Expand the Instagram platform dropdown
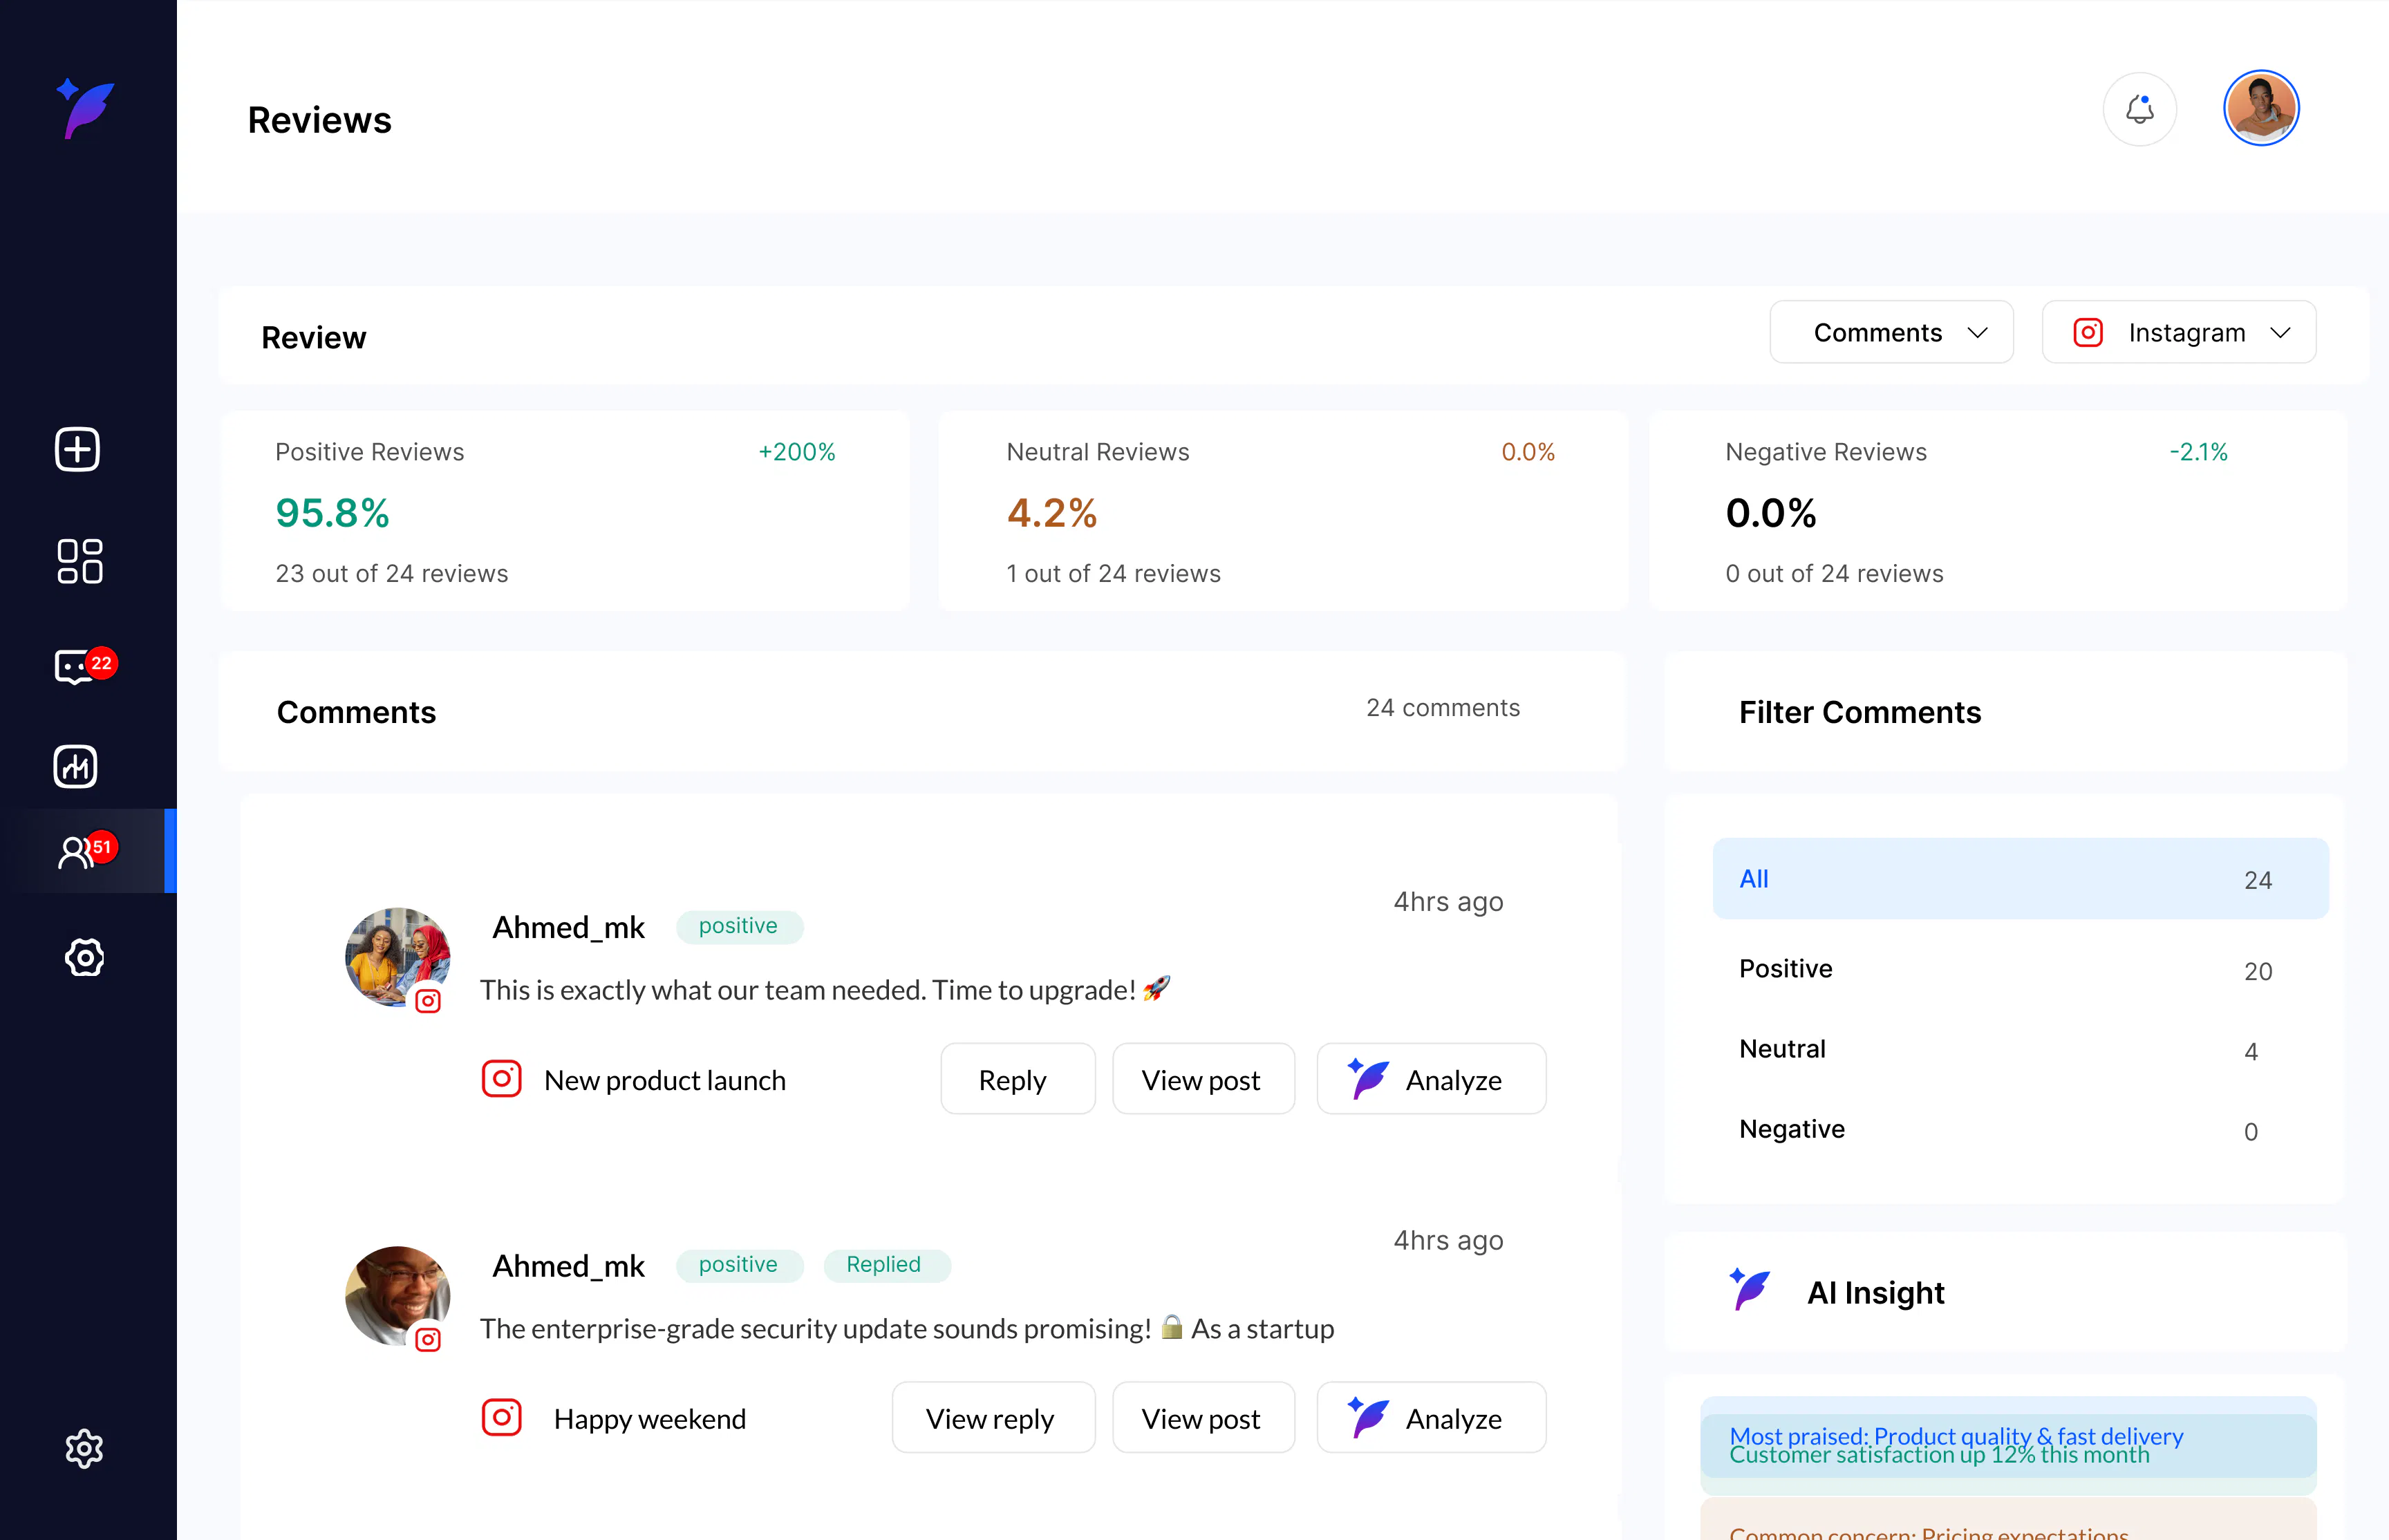This screenshot has height=1540, width=2389. [x=2179, y=332]
